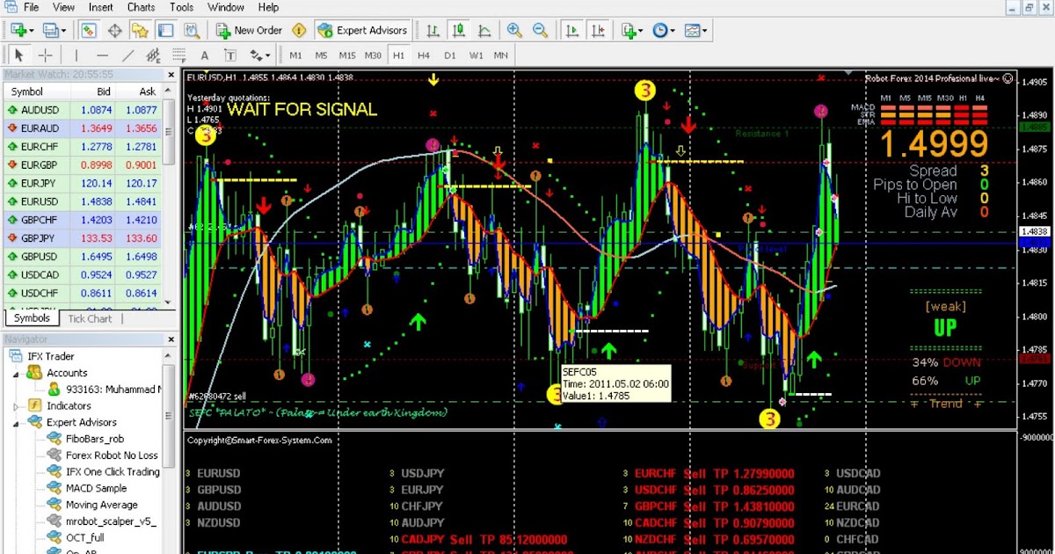Open the Profiles toolbar icon
The width and height of the screenshot is (1055, 554).
tap(51, 31)
